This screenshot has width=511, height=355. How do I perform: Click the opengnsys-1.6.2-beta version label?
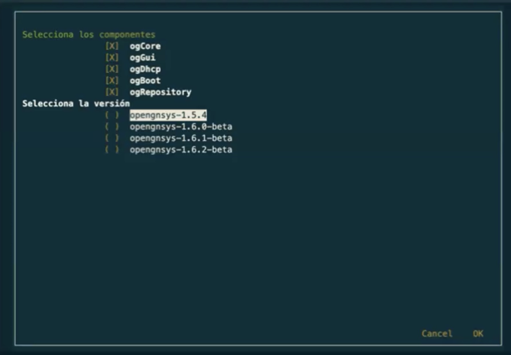point(181,149)
